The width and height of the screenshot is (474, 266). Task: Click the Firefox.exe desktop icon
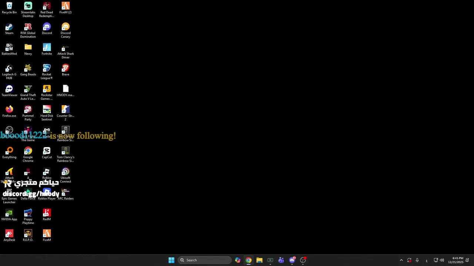(x=9, y=112)
